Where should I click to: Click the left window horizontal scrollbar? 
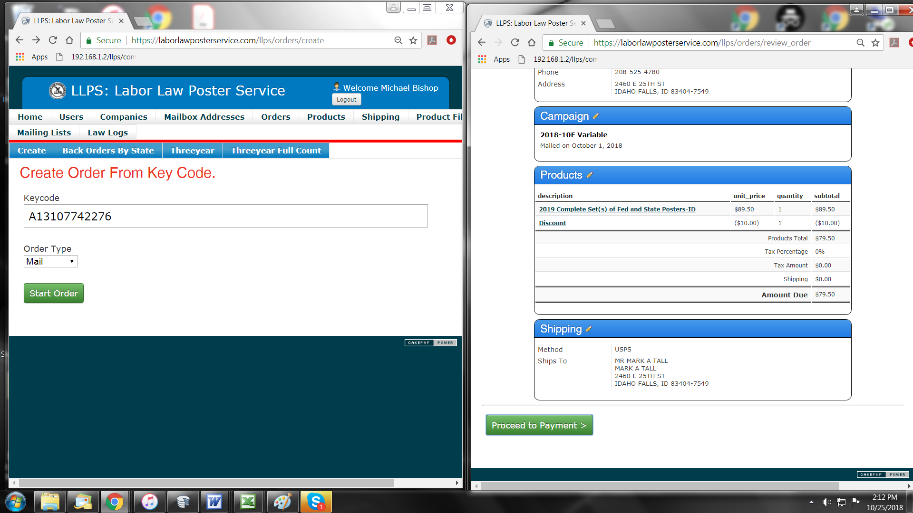(206, 483)
